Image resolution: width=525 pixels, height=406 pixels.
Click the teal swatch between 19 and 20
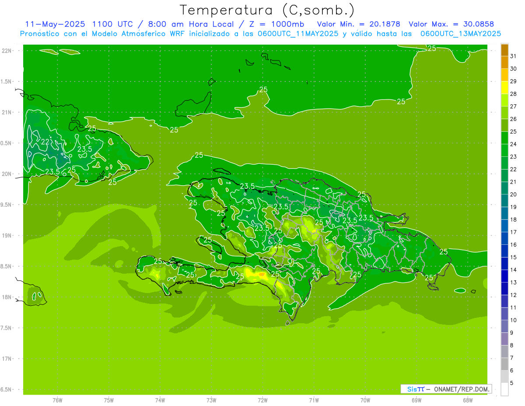pyautogui.click(x=504, y=201)
